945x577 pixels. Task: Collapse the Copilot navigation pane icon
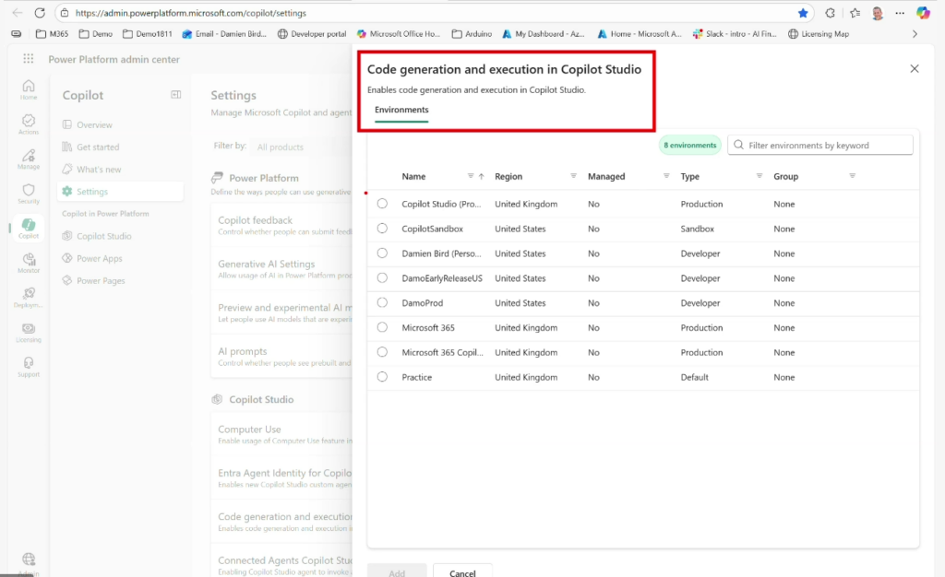176,94
